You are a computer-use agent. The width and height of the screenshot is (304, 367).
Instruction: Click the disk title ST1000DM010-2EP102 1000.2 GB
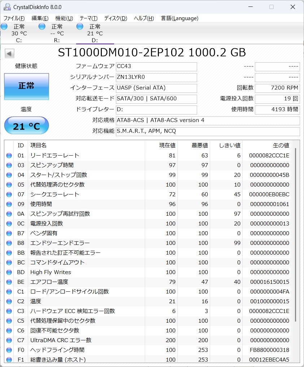pyautogui.click(x=152, y=53)
